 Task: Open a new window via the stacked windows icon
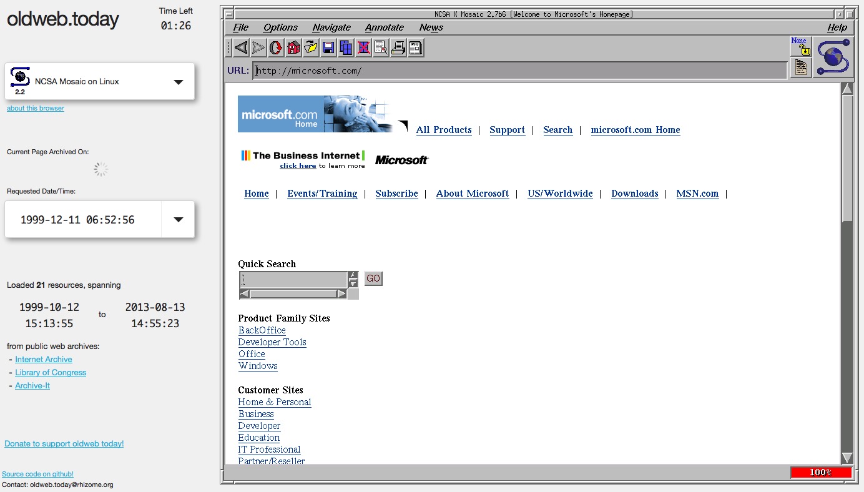pos(346,47)
